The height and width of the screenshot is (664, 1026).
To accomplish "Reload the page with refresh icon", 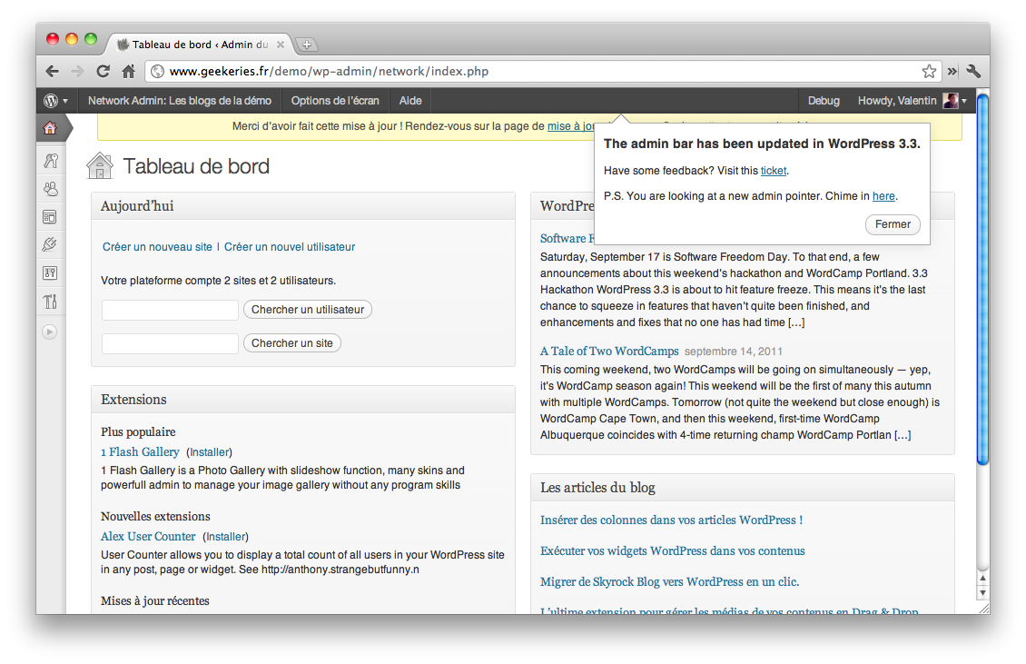I will [x=103, y=72].
